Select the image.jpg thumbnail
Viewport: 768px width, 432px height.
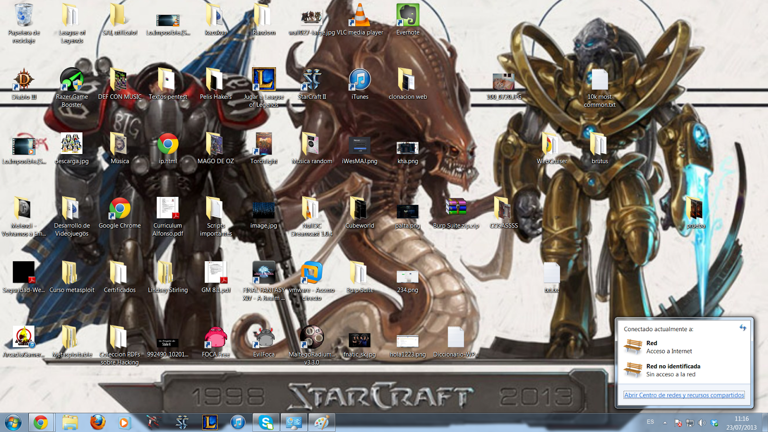(264, 214)
